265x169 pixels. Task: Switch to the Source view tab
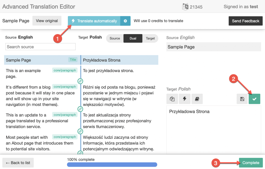(x=115, y=38)
